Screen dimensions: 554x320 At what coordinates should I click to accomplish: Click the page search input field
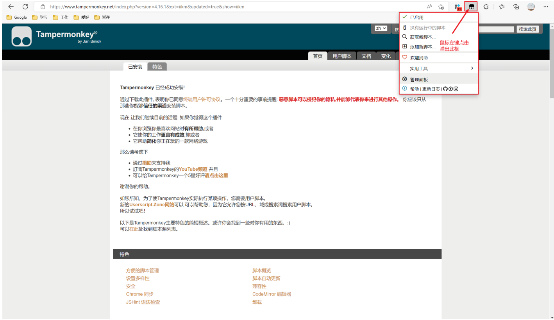tap(496, 29)
